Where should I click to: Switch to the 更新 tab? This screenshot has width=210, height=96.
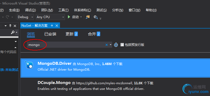[x=72, y=34]
